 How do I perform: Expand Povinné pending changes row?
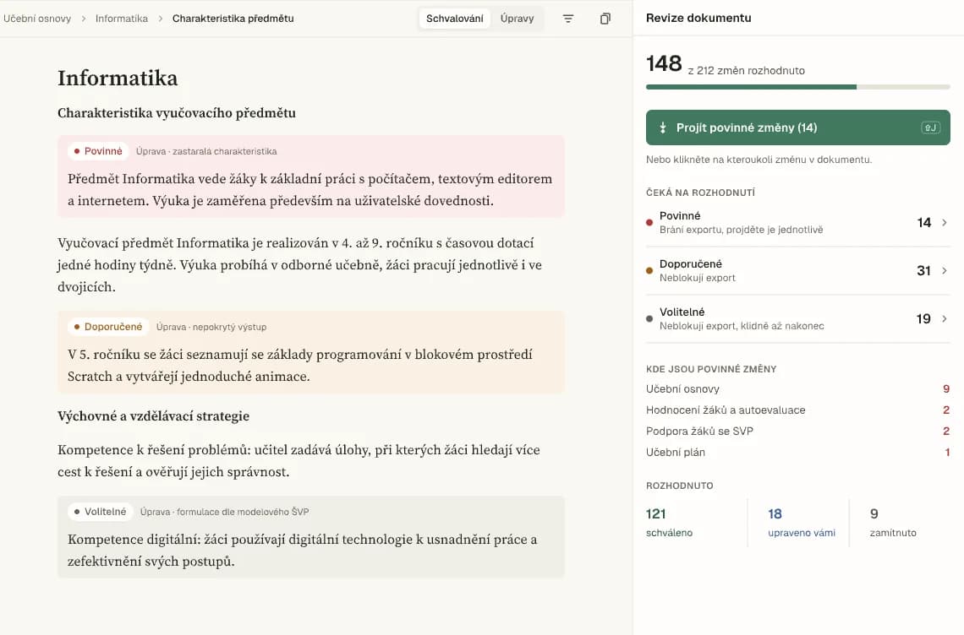tap(798, 222)
